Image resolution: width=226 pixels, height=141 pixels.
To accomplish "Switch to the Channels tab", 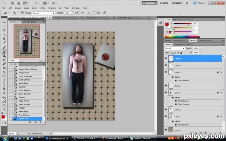I will pos(178,44).
